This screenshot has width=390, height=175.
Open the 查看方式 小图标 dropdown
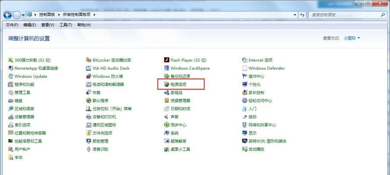(352, 38)
